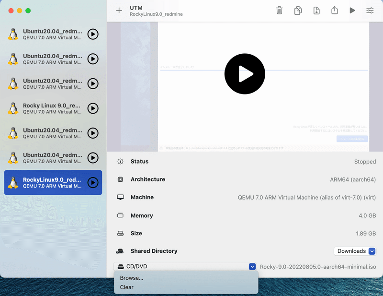
Task: Click the Machine label
Action: pos(142,197)
